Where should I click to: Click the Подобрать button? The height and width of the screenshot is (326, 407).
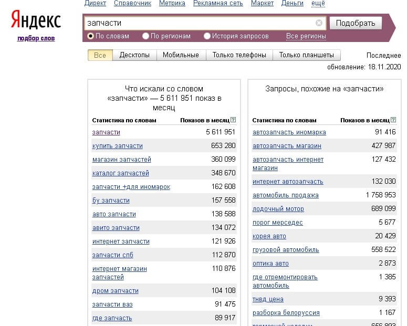coord(356,23)
